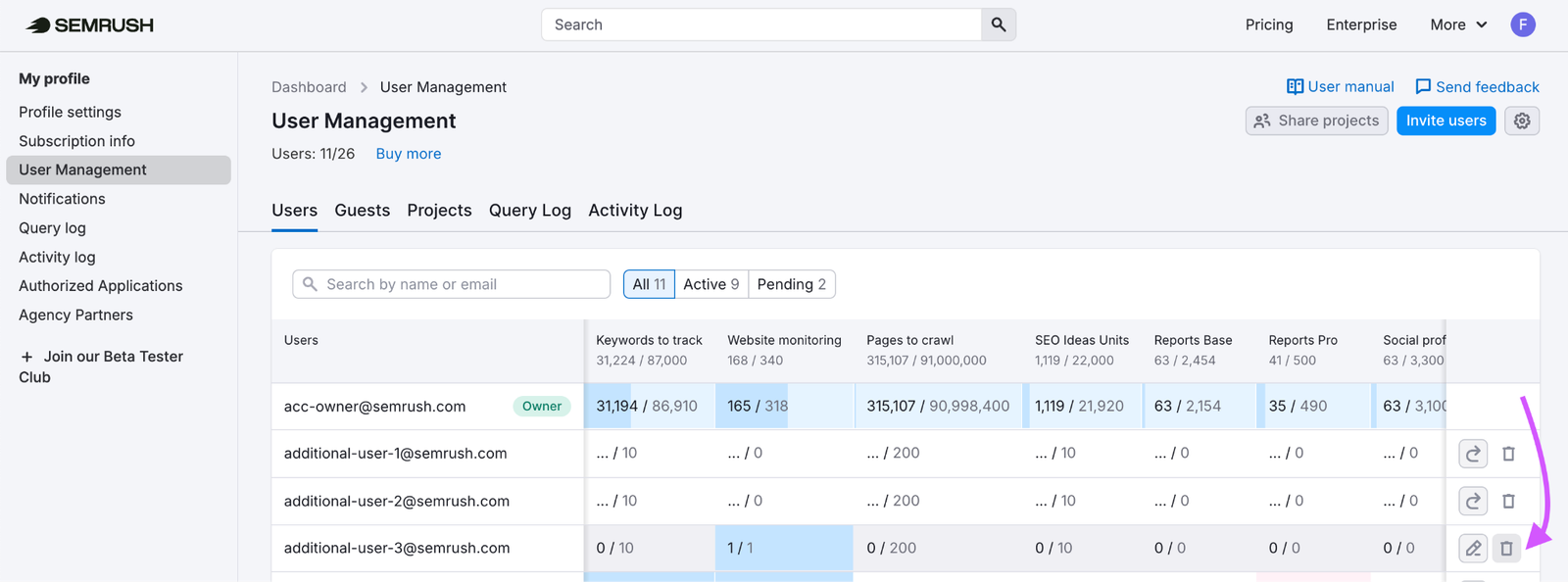
Task: Remove additional-user-1 using trash icon
Action: (1508, 454)
